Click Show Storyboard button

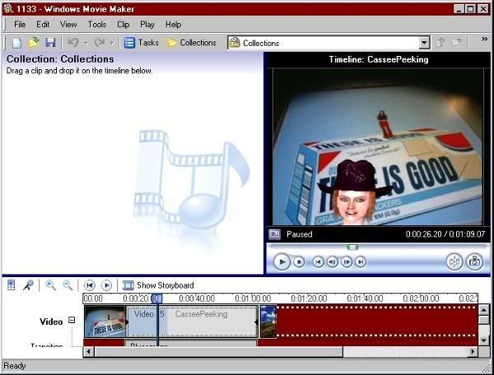[x=158, y=285]
